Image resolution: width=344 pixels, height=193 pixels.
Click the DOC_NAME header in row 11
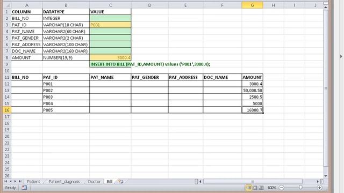coord(222,77)
